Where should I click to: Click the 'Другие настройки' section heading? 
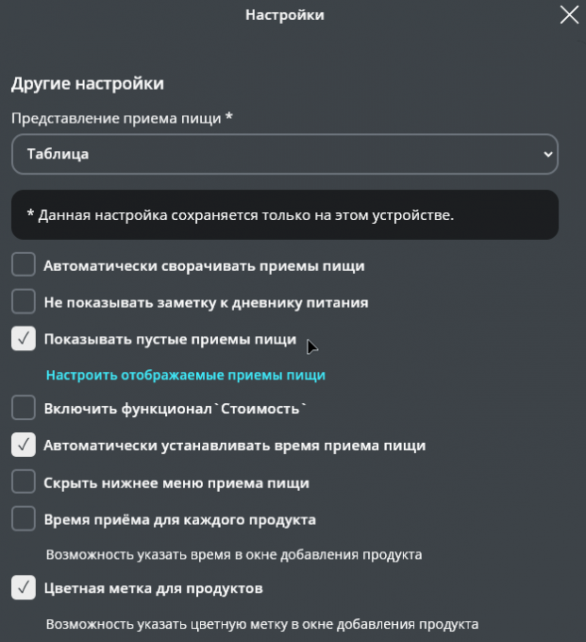pyautogui.click(x=88, y=84)
